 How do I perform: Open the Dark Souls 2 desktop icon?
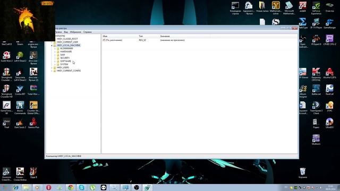point(20,123)
